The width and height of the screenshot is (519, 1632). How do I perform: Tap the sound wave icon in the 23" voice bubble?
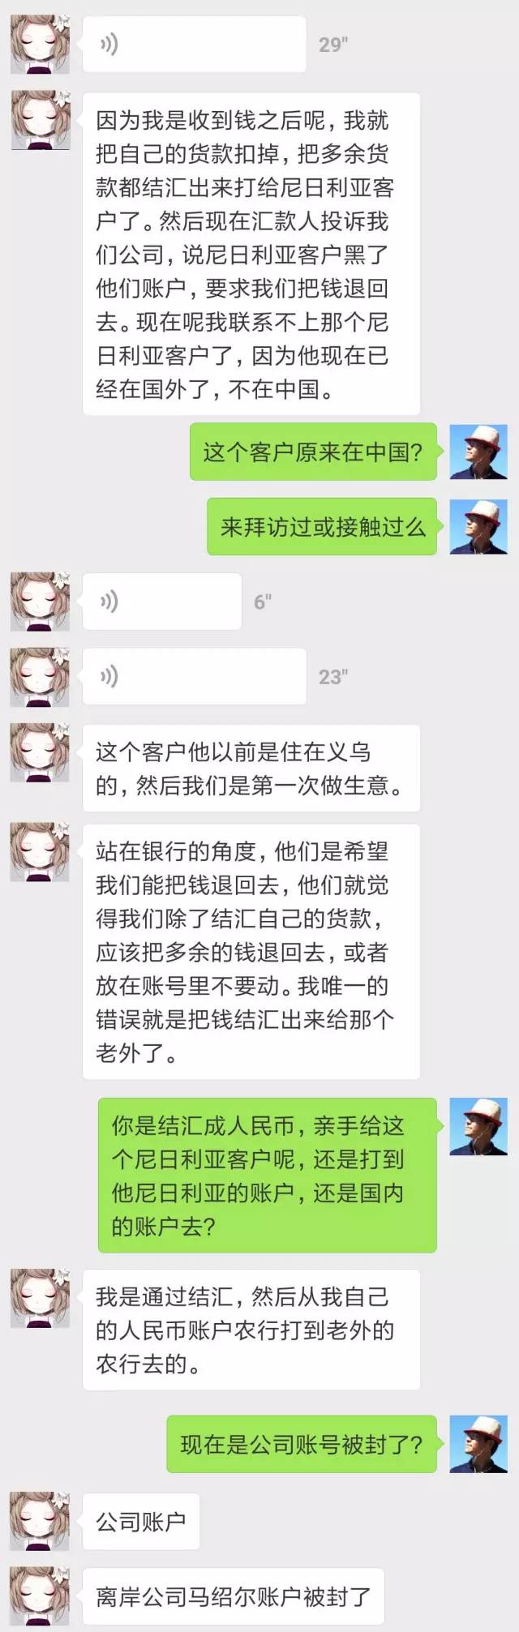click(109, 676)
